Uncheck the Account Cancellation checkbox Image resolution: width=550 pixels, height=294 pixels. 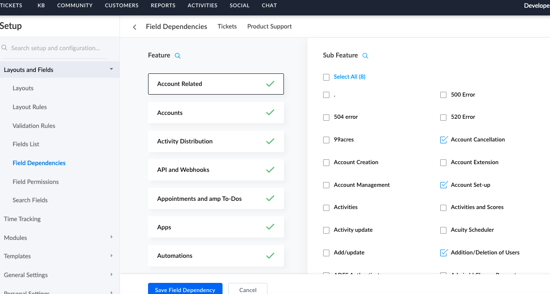coord(443,140)
